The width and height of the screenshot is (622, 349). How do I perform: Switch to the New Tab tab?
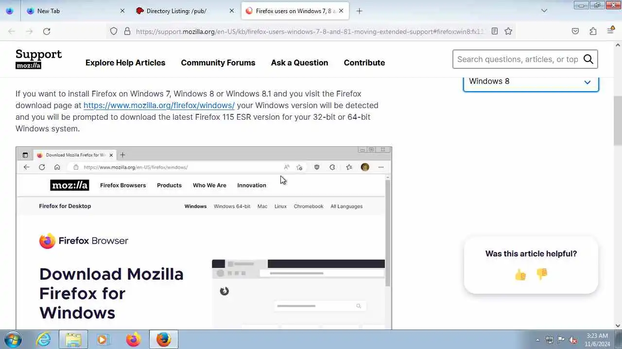pos(75,11)
